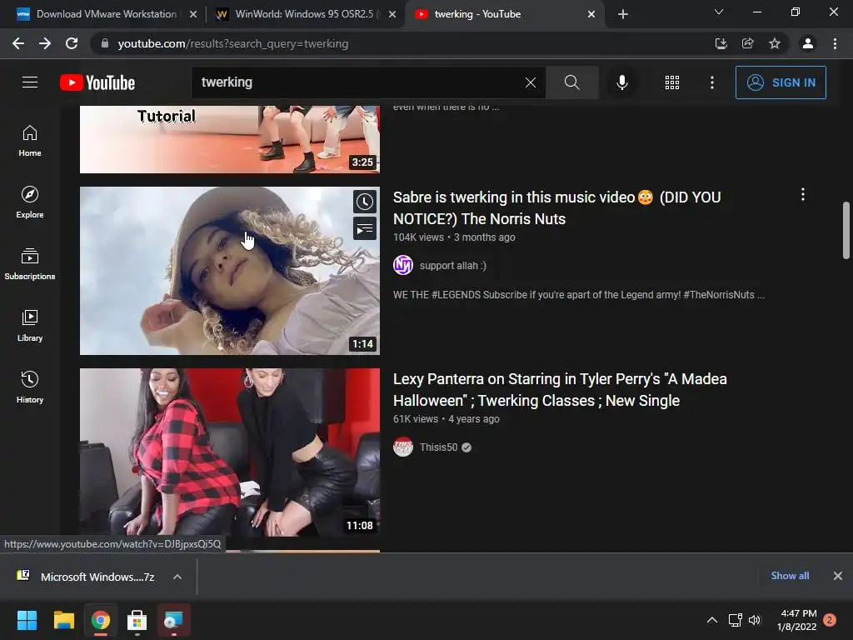The width and height of the screenshot is (853, 640).
Task: Bookmark this page with star
Action: (774, 43)
